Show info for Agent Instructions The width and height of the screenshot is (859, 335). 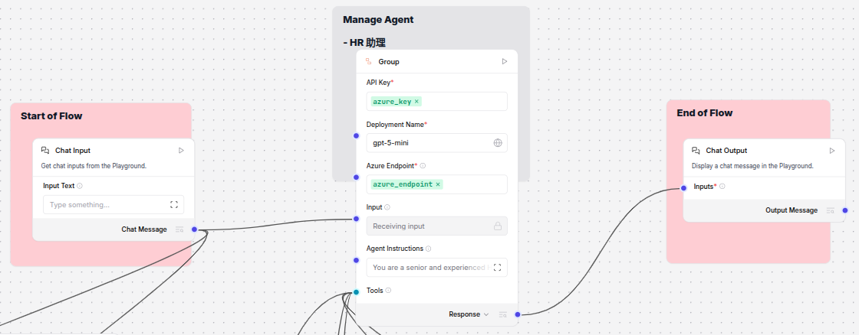pyautogui.click(x=429, y=249)
